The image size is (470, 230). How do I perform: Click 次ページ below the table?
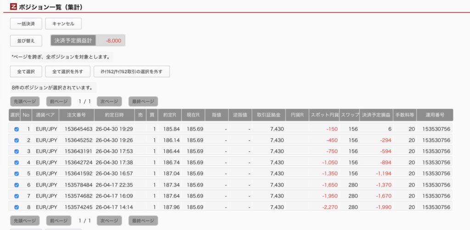109,221
